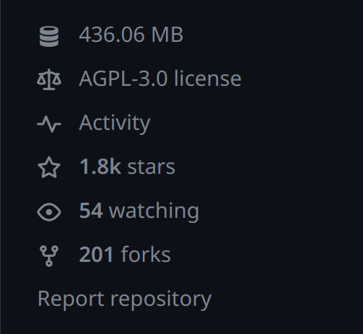Viewport: 363px width, 334px height.
Task: Select Report repository link
Action: coord(125,299)
